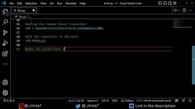Open the Go menu
Screen dimensions: 195x109
(x=52, y=3)
